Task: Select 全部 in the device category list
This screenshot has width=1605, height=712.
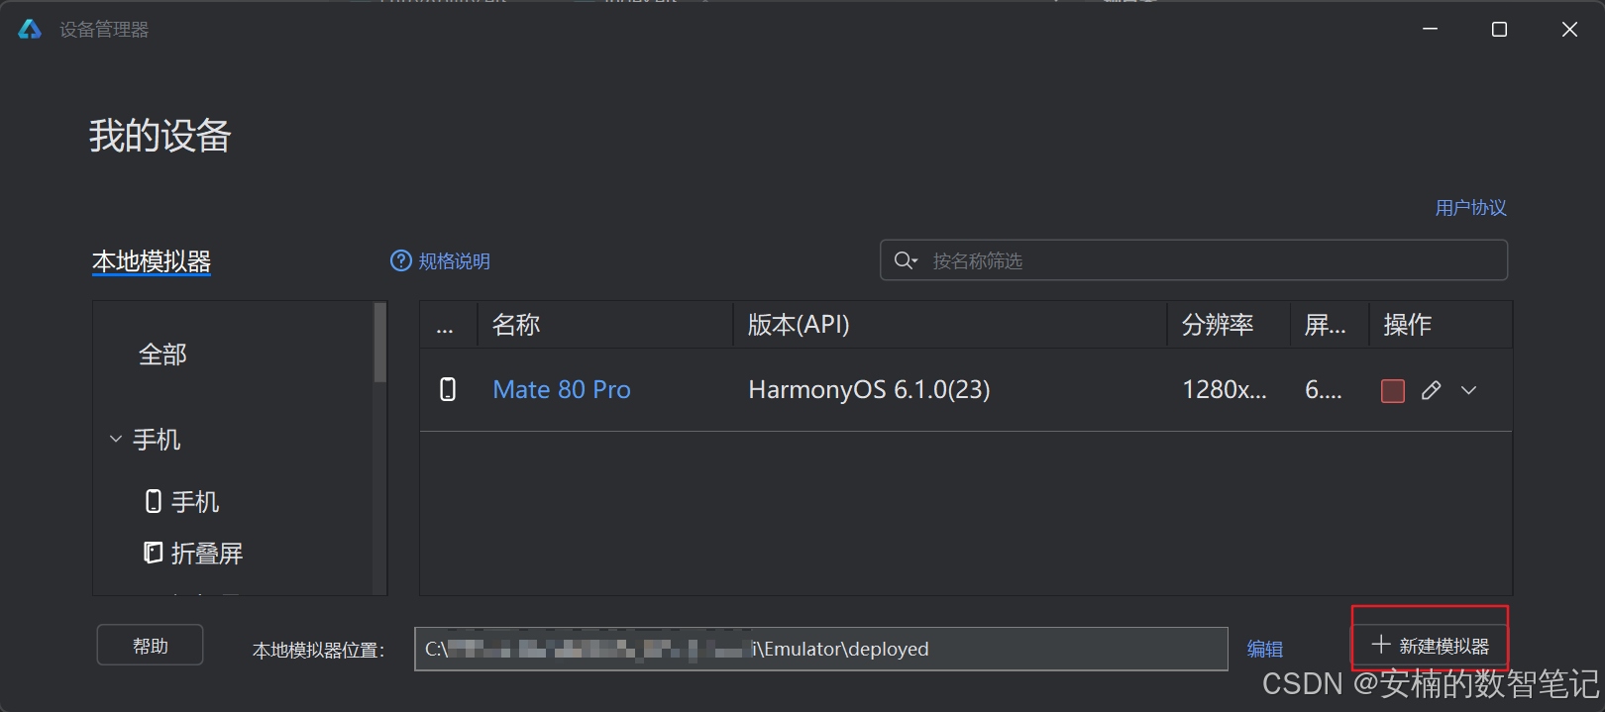Action: (162, 355)
